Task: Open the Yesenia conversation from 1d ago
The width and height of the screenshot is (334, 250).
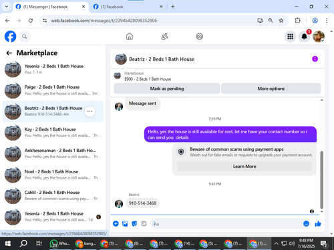Action: [53, 217]
